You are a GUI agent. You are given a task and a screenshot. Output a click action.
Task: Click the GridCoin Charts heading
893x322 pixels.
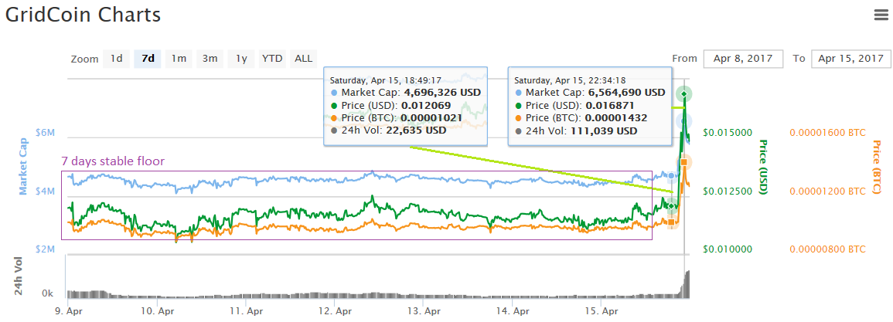pos(84,15)
